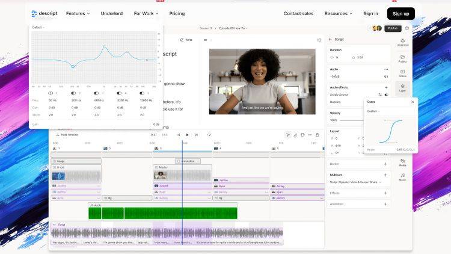Image resolution: width=451 pixels, height=254 pixels.
Task: Open the Music panel icon
Action: (402, 176)
